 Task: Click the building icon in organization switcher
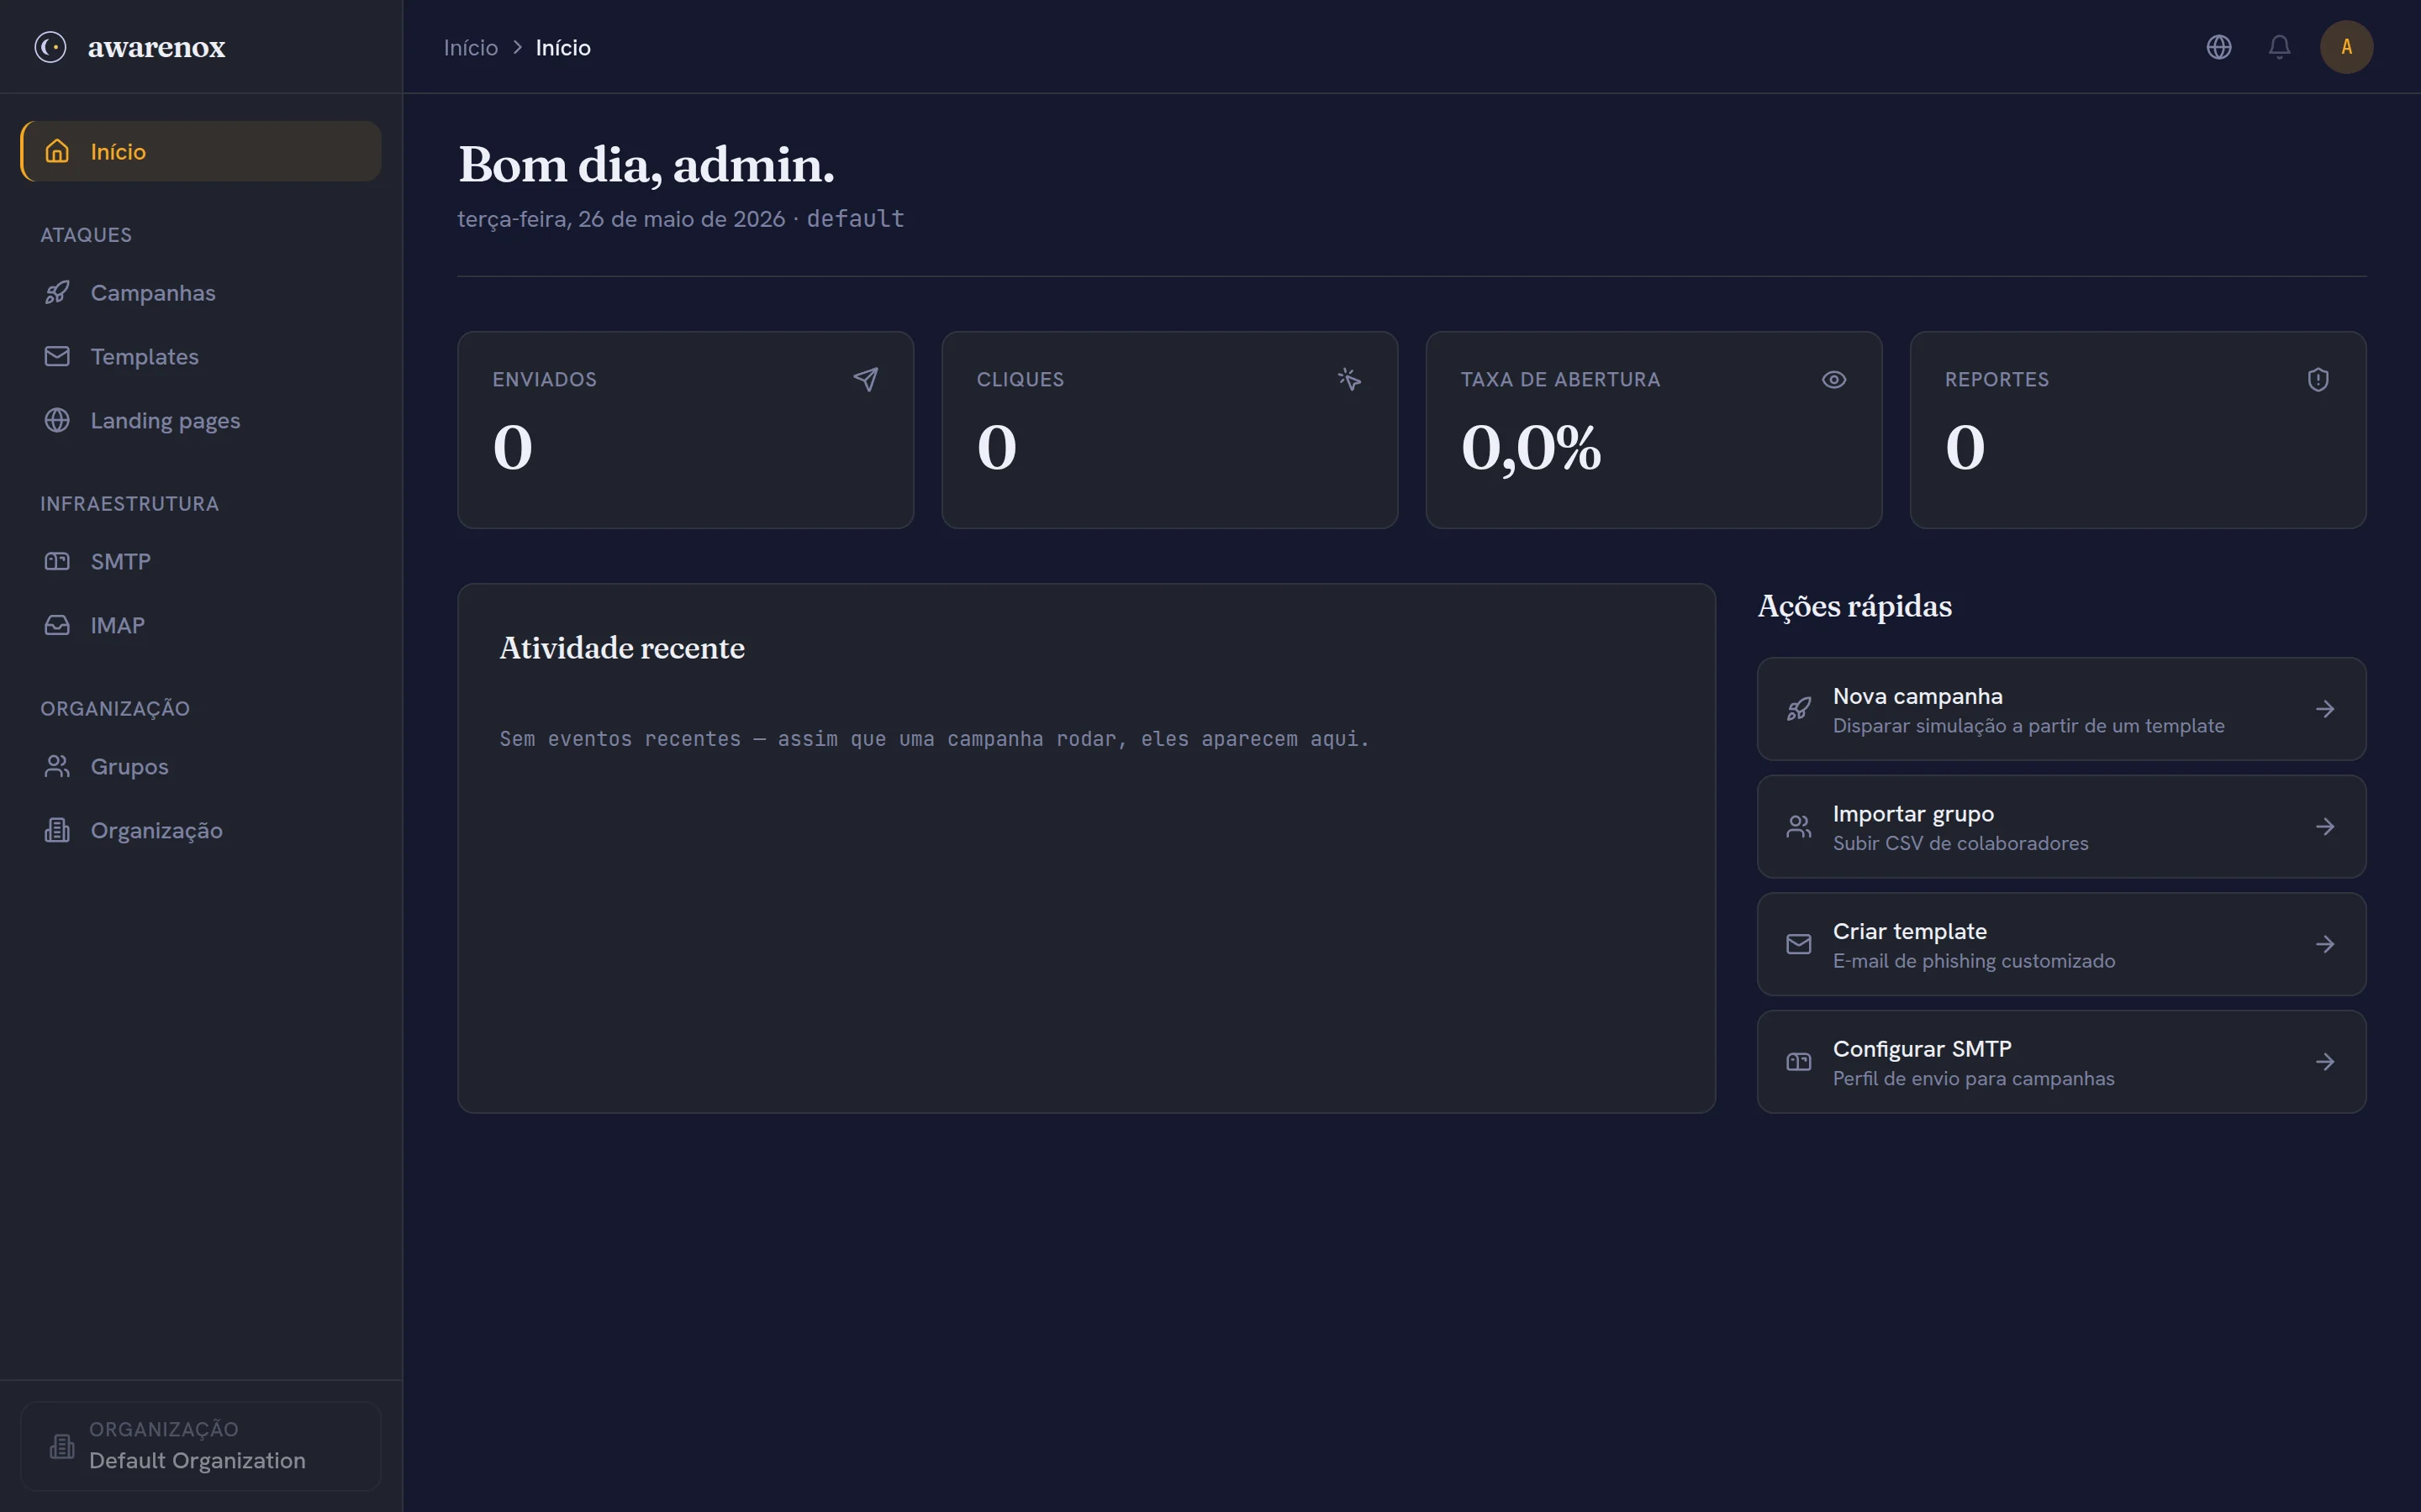coord(62,1446)
